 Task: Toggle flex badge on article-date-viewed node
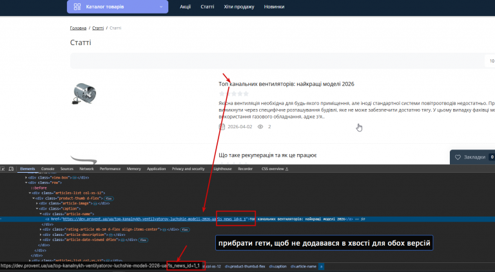(x=143, y=240)
